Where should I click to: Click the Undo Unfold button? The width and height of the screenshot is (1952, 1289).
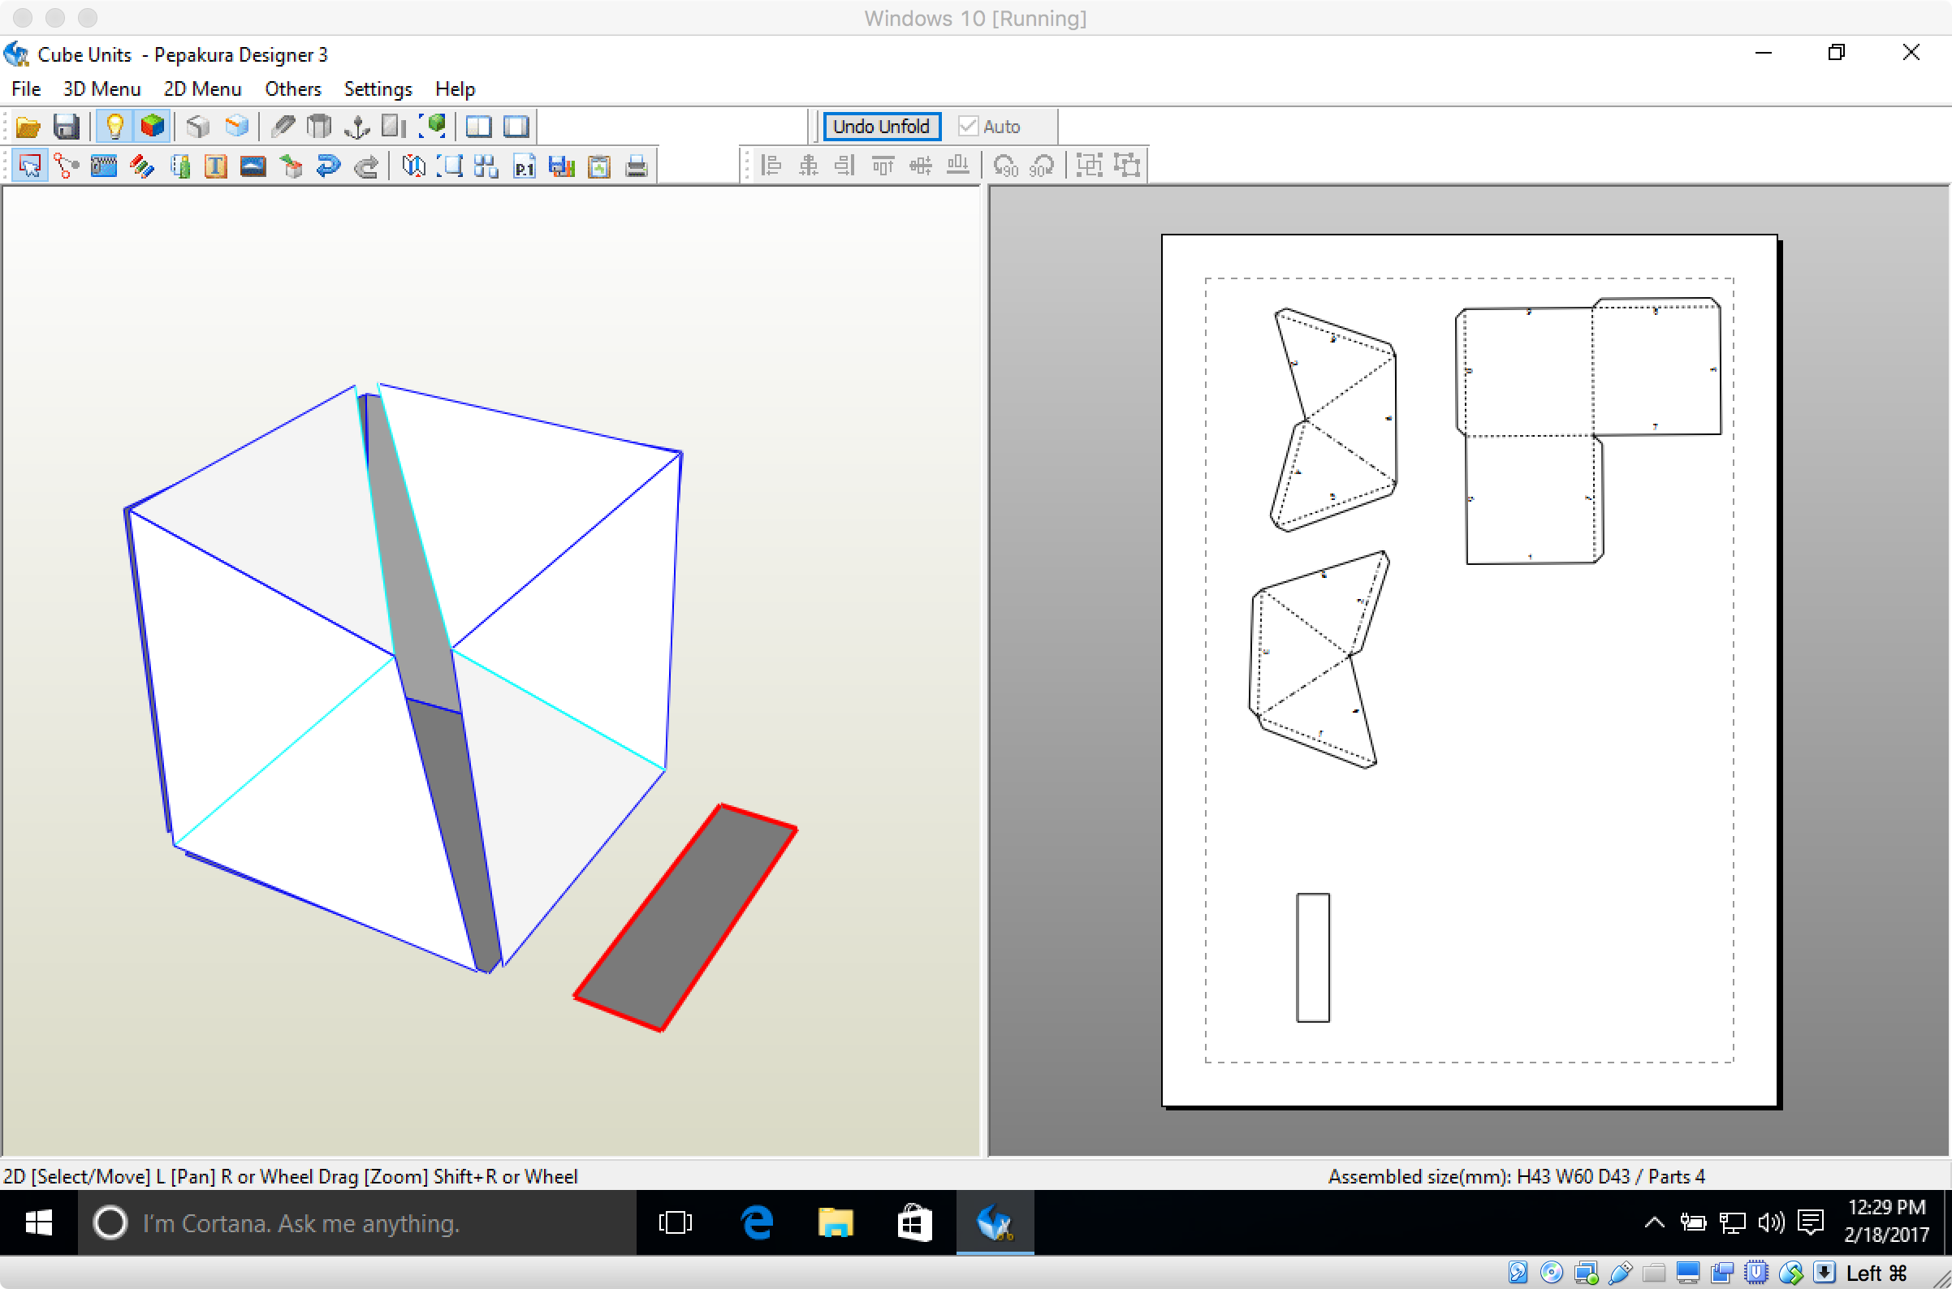point(882,127)
